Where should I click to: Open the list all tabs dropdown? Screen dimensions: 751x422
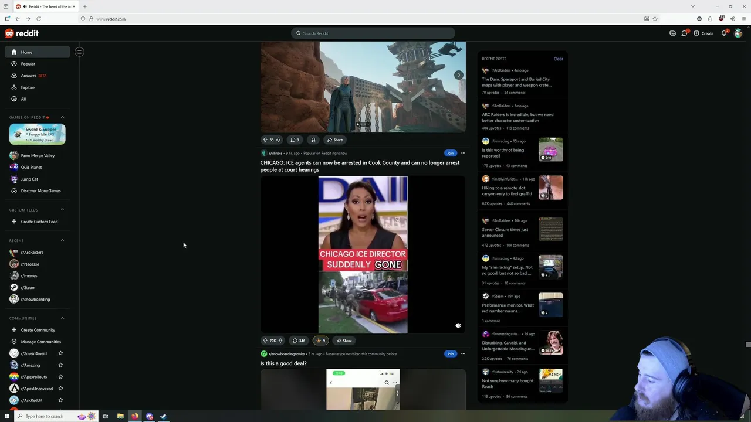click(x=693, y=6)
